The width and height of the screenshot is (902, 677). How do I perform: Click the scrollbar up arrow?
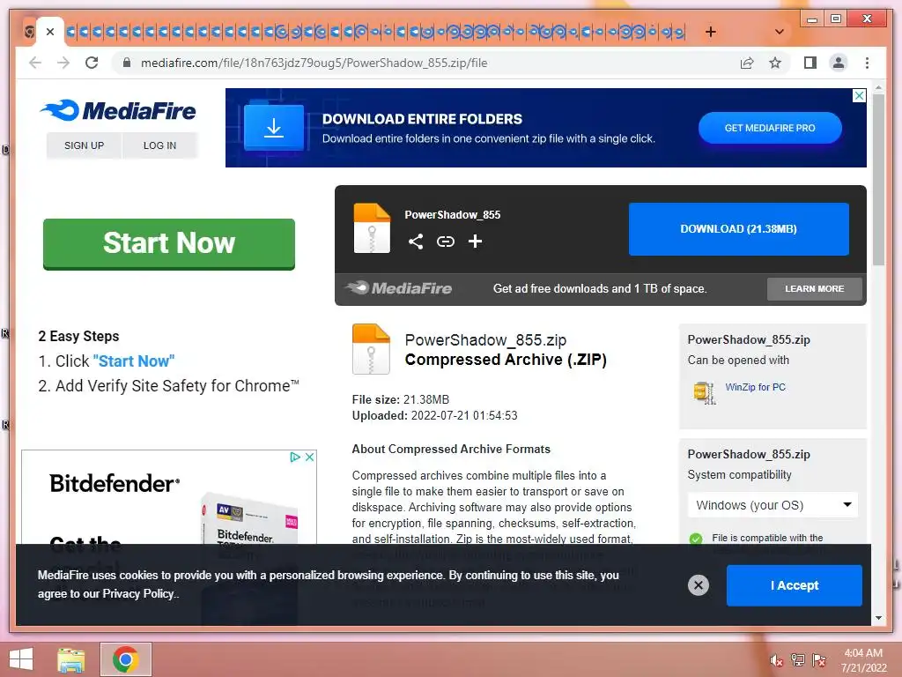tap(878, 87)
